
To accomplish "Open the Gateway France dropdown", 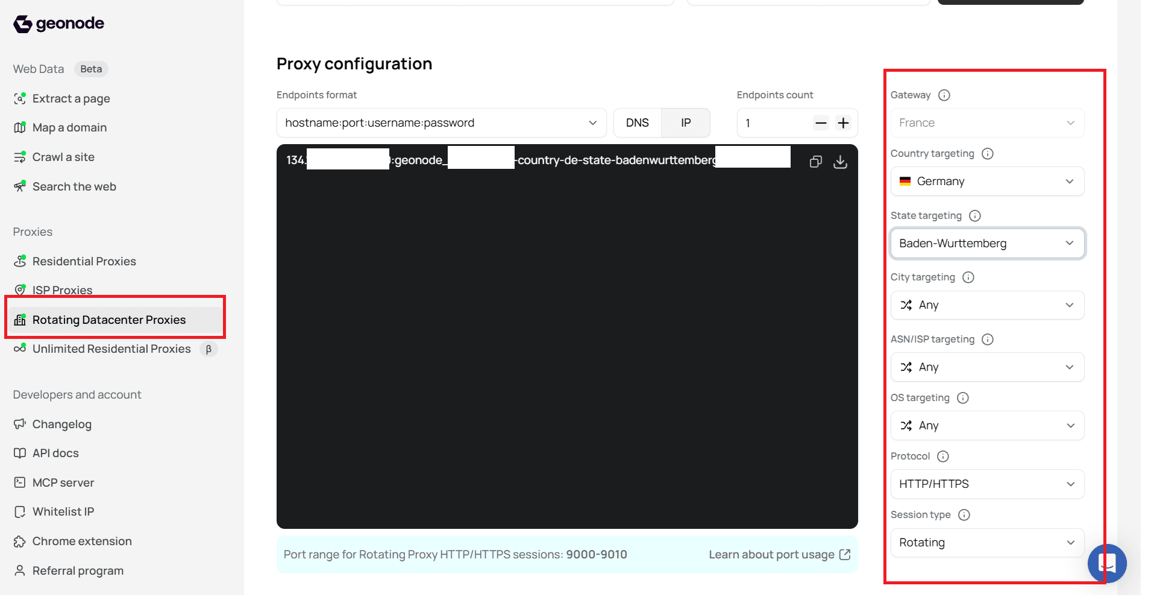I will pos(987,123).
